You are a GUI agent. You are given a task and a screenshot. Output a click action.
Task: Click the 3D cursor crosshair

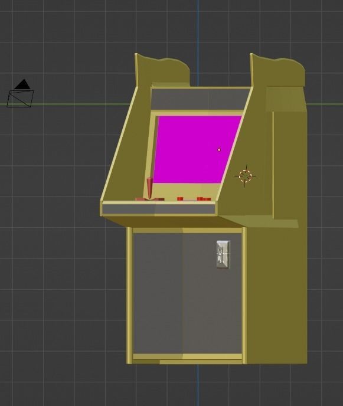click(x=245, y=176)
